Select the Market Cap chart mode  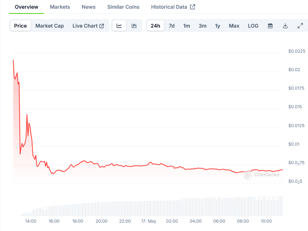[x=50, y=26]
